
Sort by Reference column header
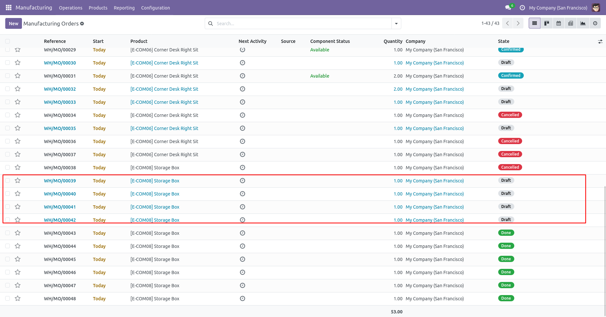[x=55, y=41]
